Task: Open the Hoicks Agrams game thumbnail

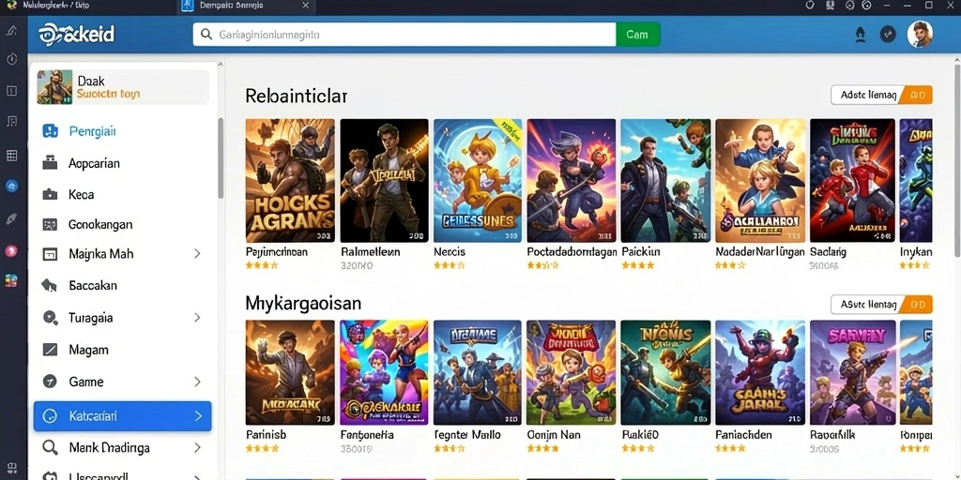Action: click(290, 181)
